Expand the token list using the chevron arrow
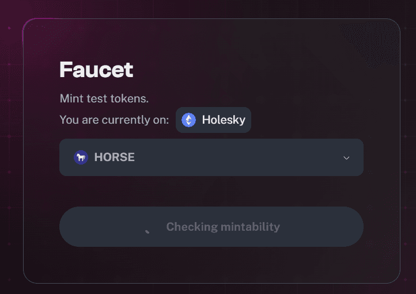The width and height of the screenshot is (416, 294). (346, 158)
